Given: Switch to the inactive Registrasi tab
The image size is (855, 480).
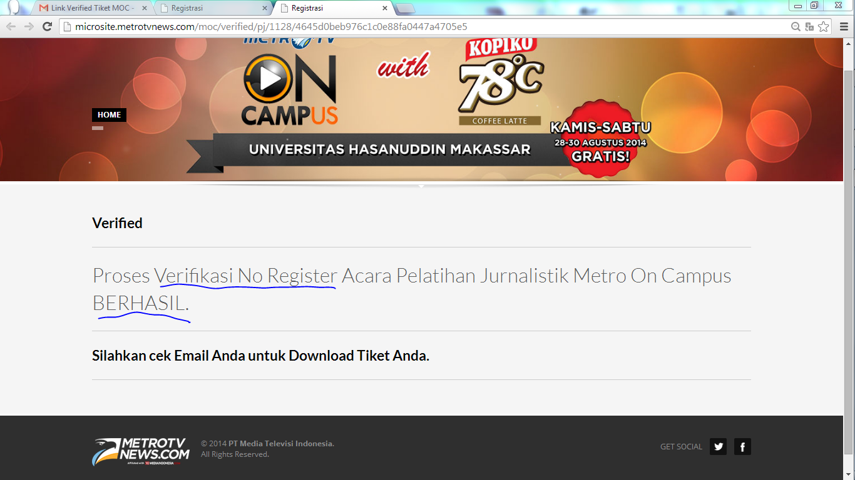Looking at the screenshot, I should point(212,8).
